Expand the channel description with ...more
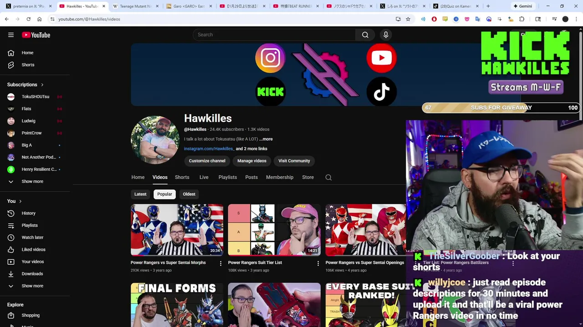The height and width of the screenshot is (327, 583). coord(266,139)
